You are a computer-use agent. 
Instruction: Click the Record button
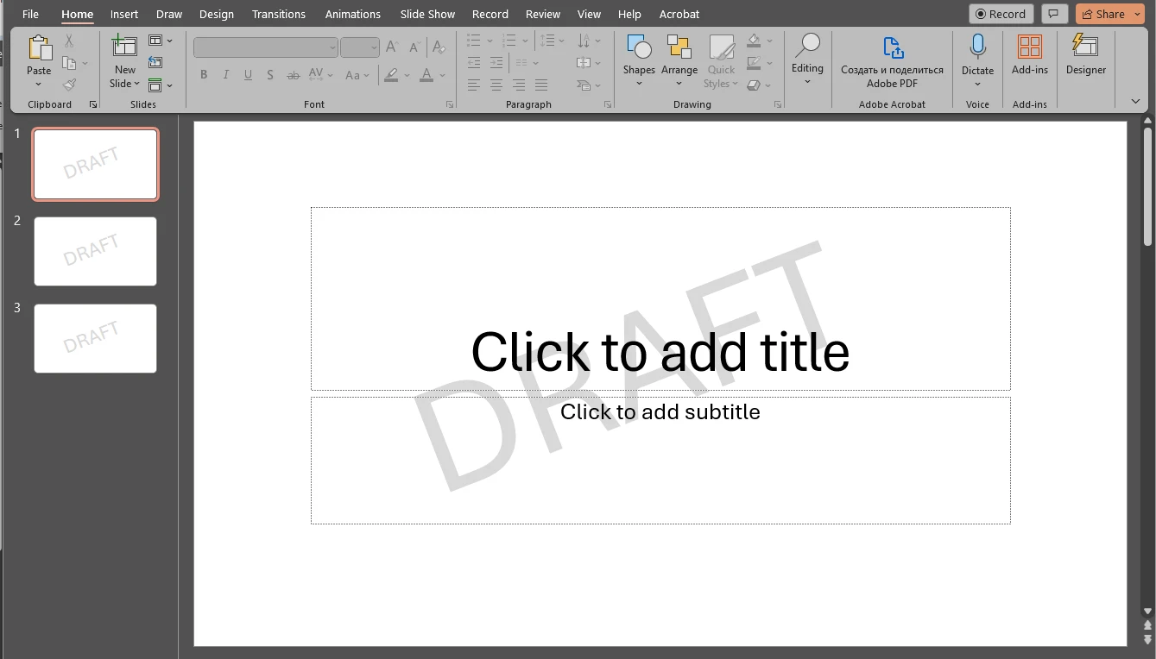(x=1000, y=14)
